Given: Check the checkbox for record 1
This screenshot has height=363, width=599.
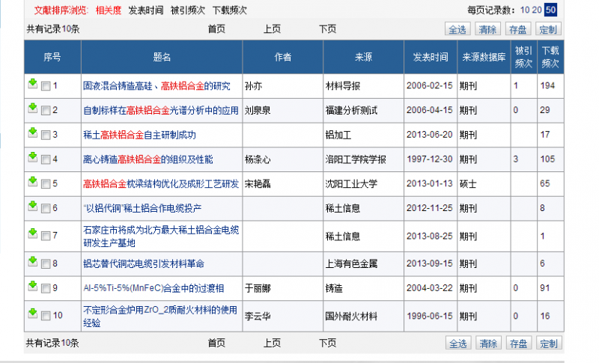Looking at the screenshot, I should pyautogui.click(x=46, y=86).
